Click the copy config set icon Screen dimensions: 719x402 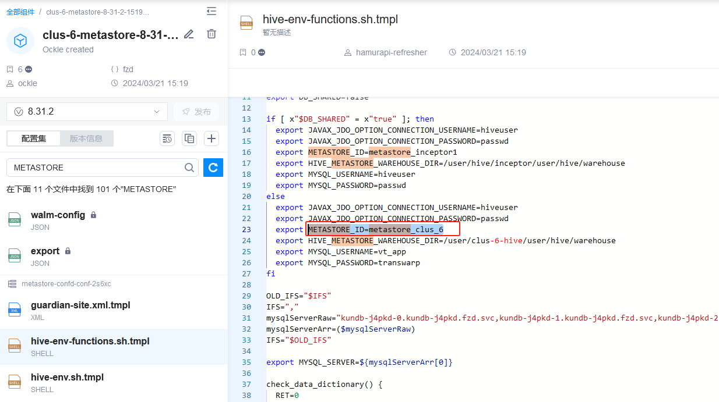(189, 138)
